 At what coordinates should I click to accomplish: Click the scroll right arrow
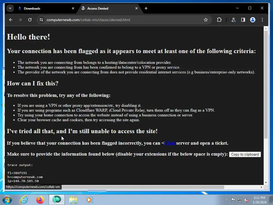[261, 187]
